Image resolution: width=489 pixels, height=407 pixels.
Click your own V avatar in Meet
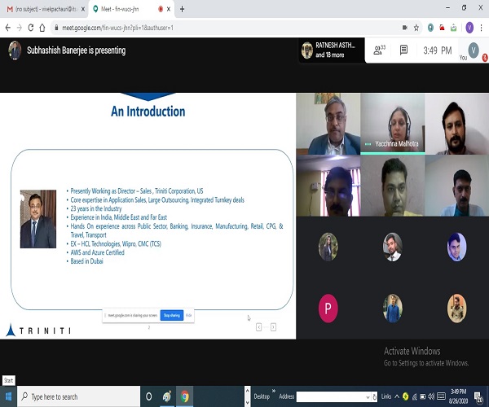(x=474, y=50)
